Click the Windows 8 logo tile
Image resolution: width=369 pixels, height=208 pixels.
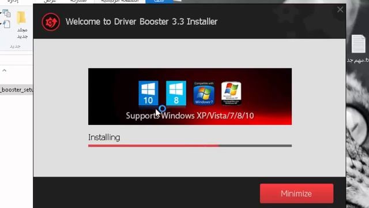coord(176,93)
